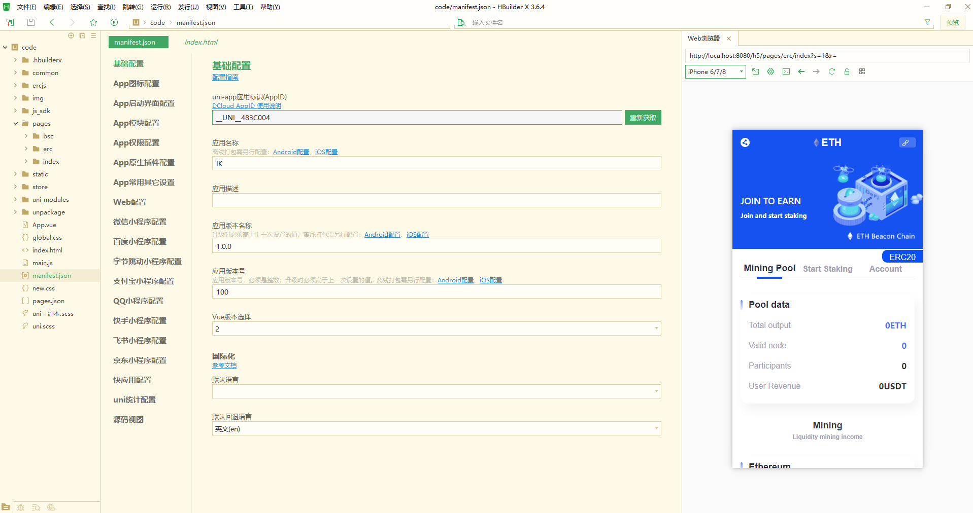Image resolution: width=973 pixels, height=513 pixels.
Task: Open the iPhone 6/7/8 device dropdown
Action: [716, 71]
